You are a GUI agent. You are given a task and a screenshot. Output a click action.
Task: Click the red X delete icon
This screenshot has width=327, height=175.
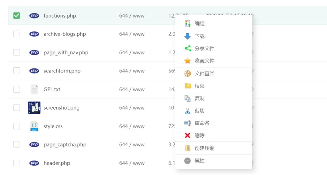[187, 136]
